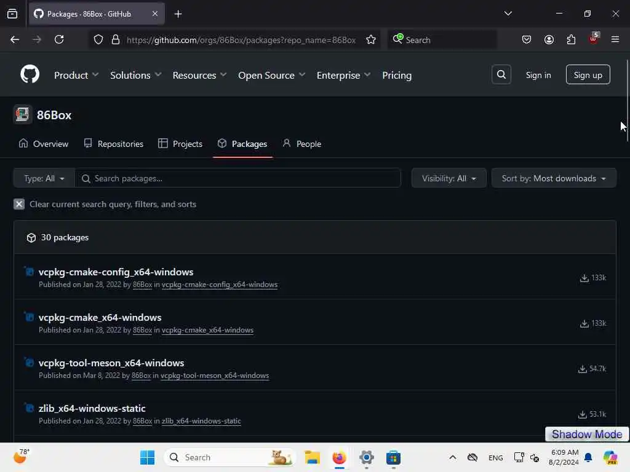Click Clear current search query, filters text
The image size is (630, 472).
click(113, 204)
